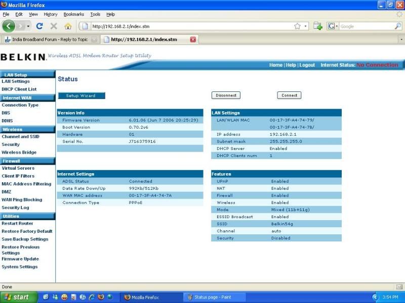
Task: Expand the list all tabs dropdown
Action: tap(400, 39)
